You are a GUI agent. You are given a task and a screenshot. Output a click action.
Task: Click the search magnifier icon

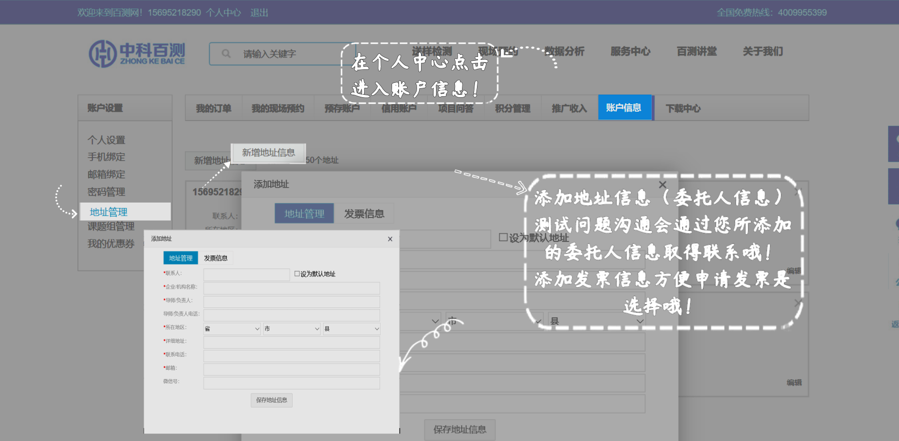[226, 54]
